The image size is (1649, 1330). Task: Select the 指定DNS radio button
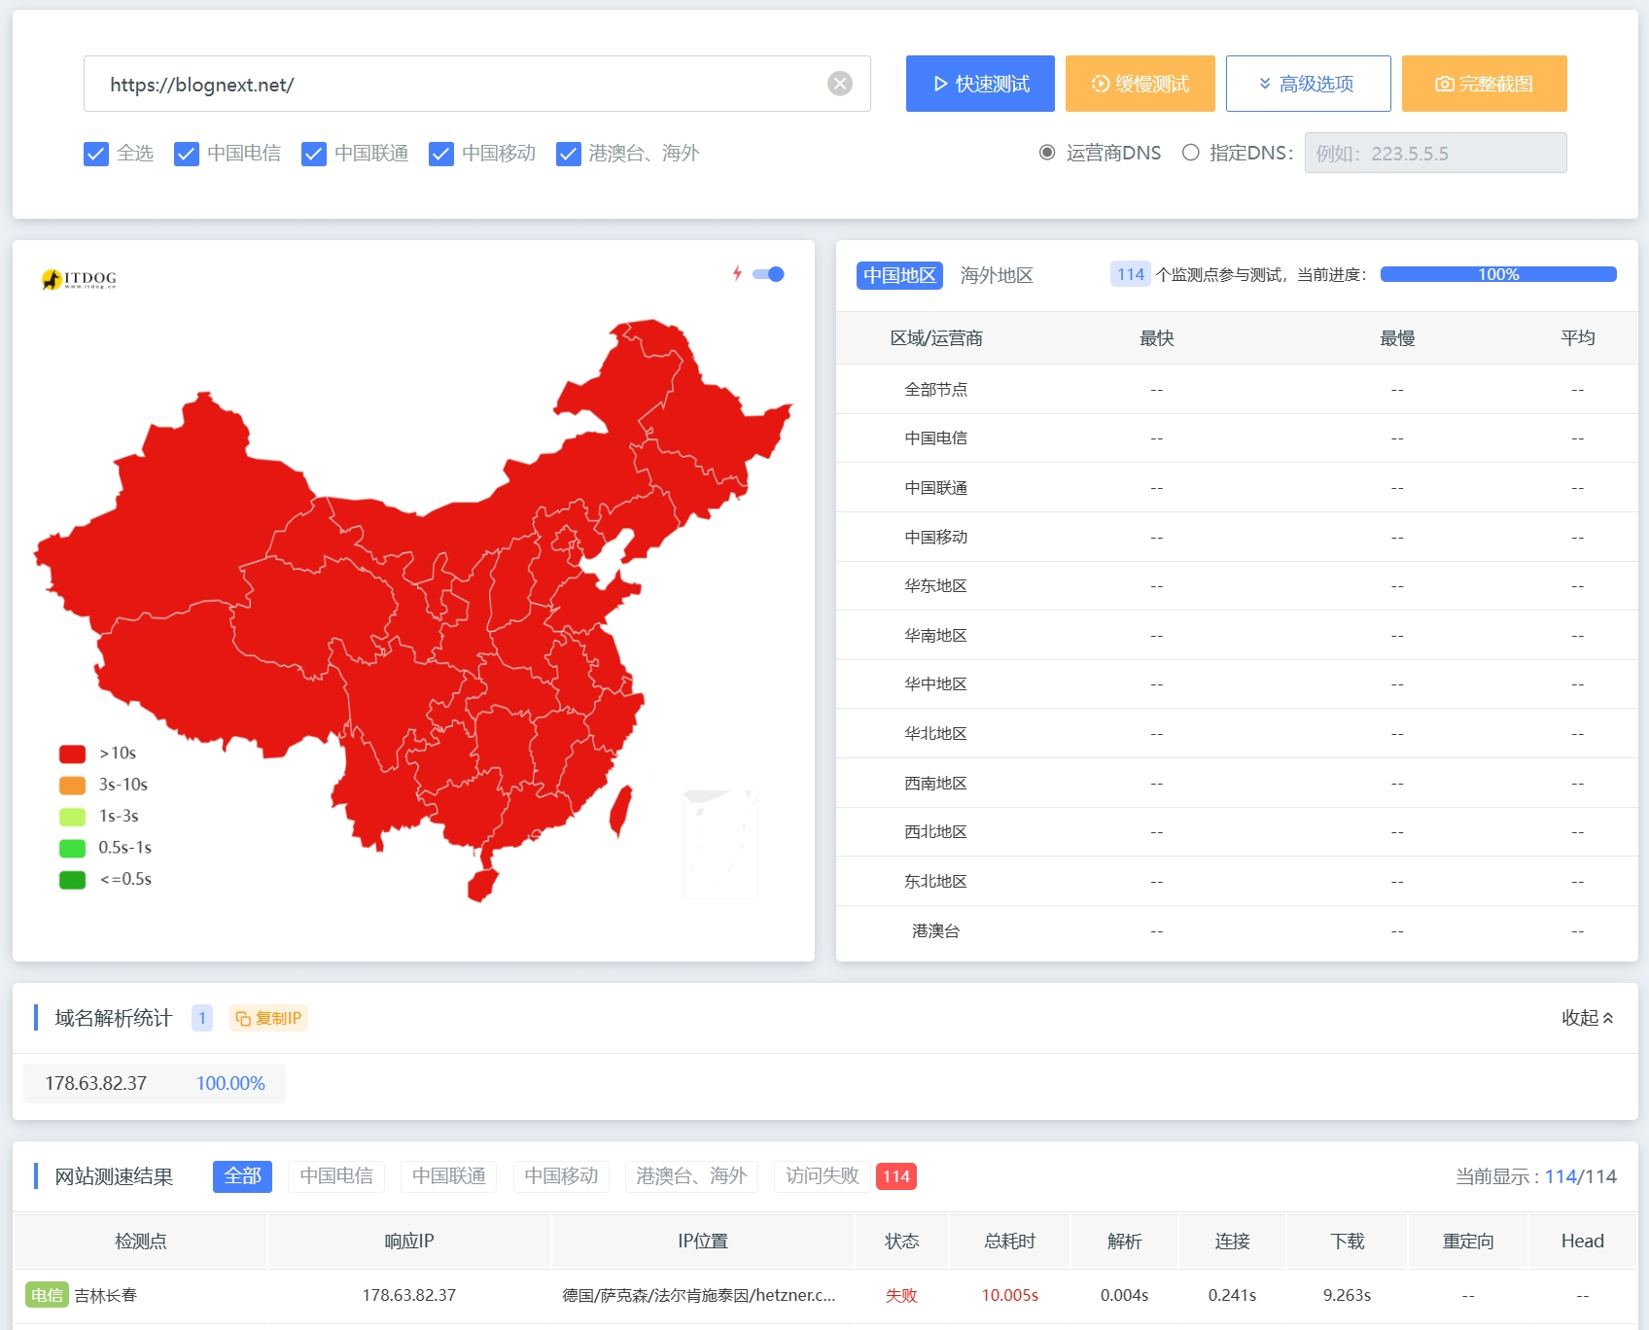[x=1190, y=153]
